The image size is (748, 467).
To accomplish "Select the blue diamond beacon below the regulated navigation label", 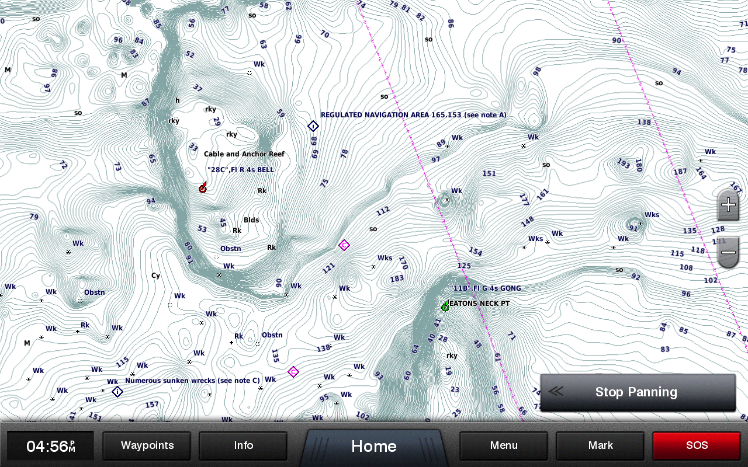I will (313, 126).
